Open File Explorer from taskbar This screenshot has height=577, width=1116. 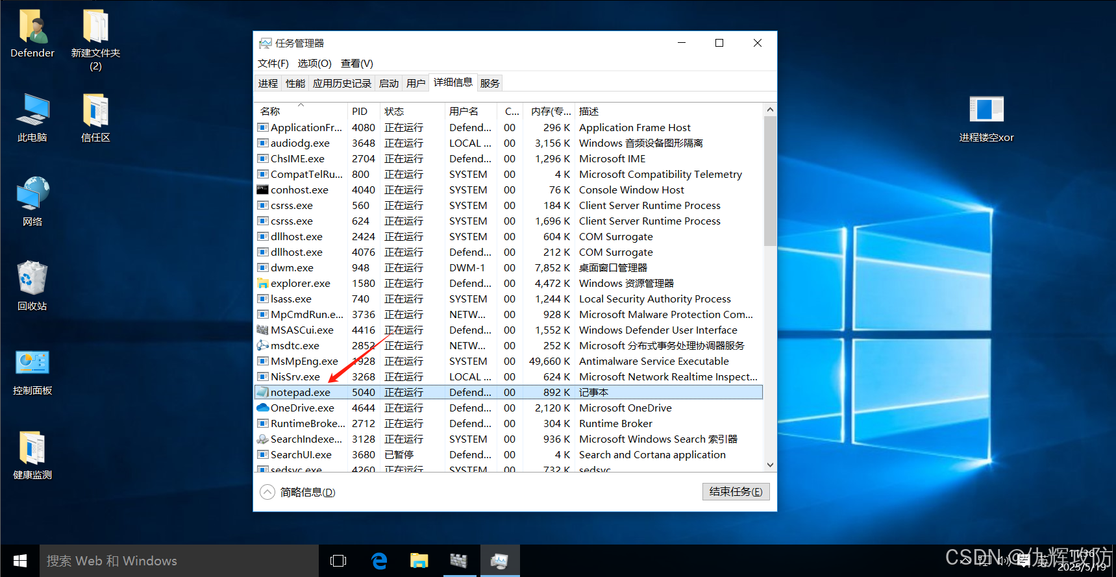[x=419, y=561]
